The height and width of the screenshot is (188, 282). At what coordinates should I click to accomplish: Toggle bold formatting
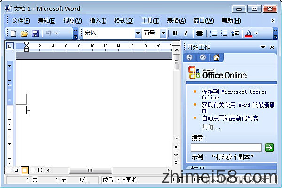tap(175, 33)
